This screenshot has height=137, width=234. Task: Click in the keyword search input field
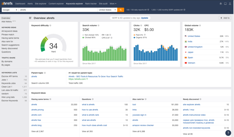[58, 10]
